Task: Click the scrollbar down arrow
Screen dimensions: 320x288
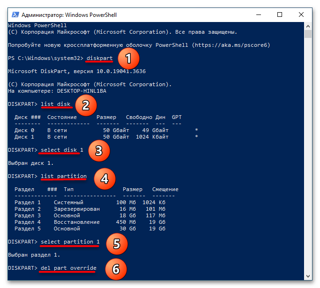Action: pos(308,276)
